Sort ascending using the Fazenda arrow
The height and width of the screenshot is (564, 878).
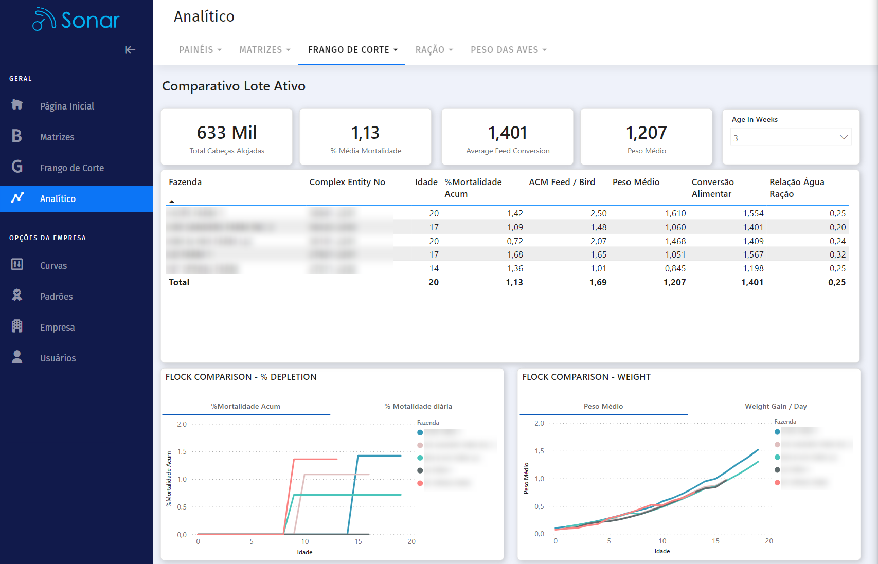[x=172, y=202]
